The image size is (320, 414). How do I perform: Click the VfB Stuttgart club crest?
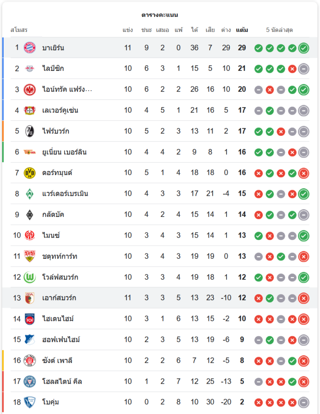(29, 256)
